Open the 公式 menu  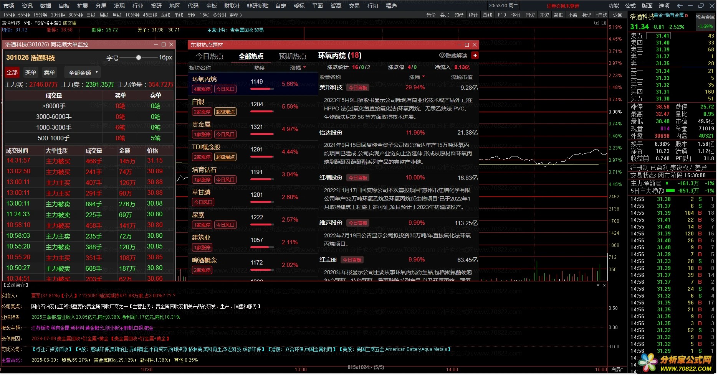click(630, 6)
